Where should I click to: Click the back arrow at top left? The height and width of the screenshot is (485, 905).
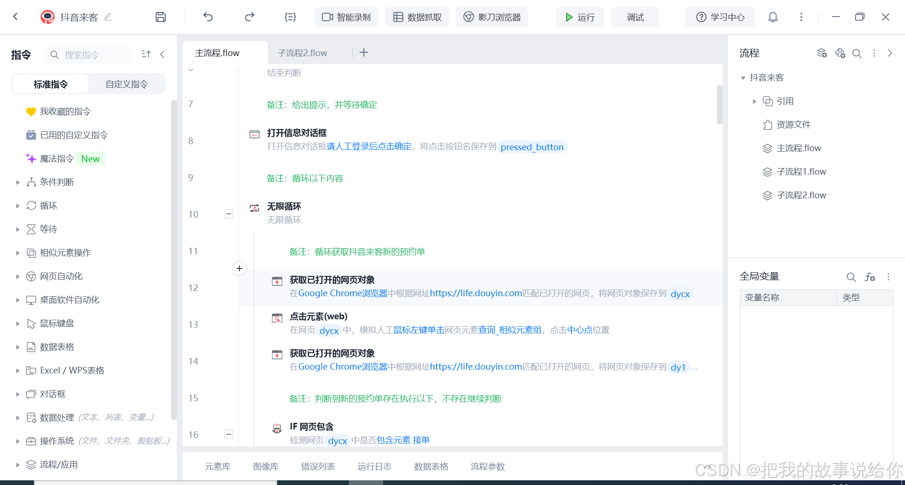click(x=16, y=17)
